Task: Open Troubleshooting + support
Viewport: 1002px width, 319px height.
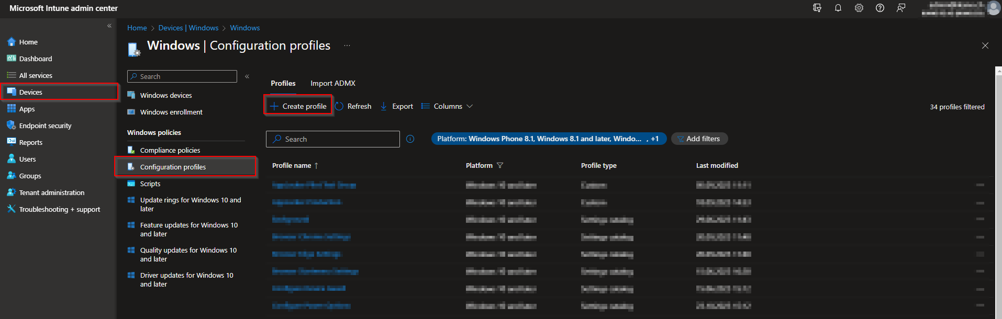Action: point(59,209)
